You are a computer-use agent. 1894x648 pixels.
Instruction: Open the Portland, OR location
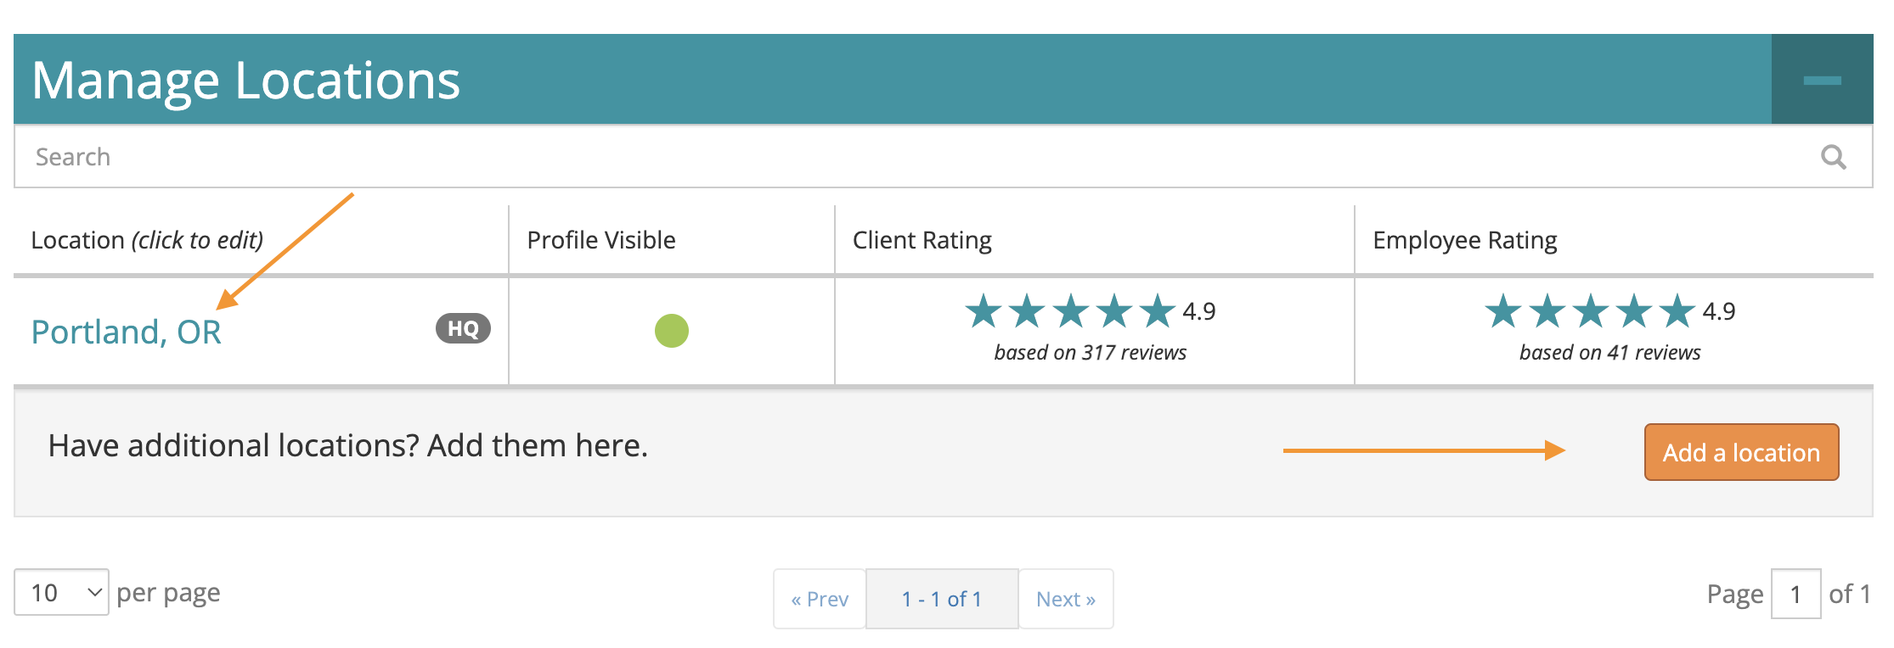(x=126, y=332)
